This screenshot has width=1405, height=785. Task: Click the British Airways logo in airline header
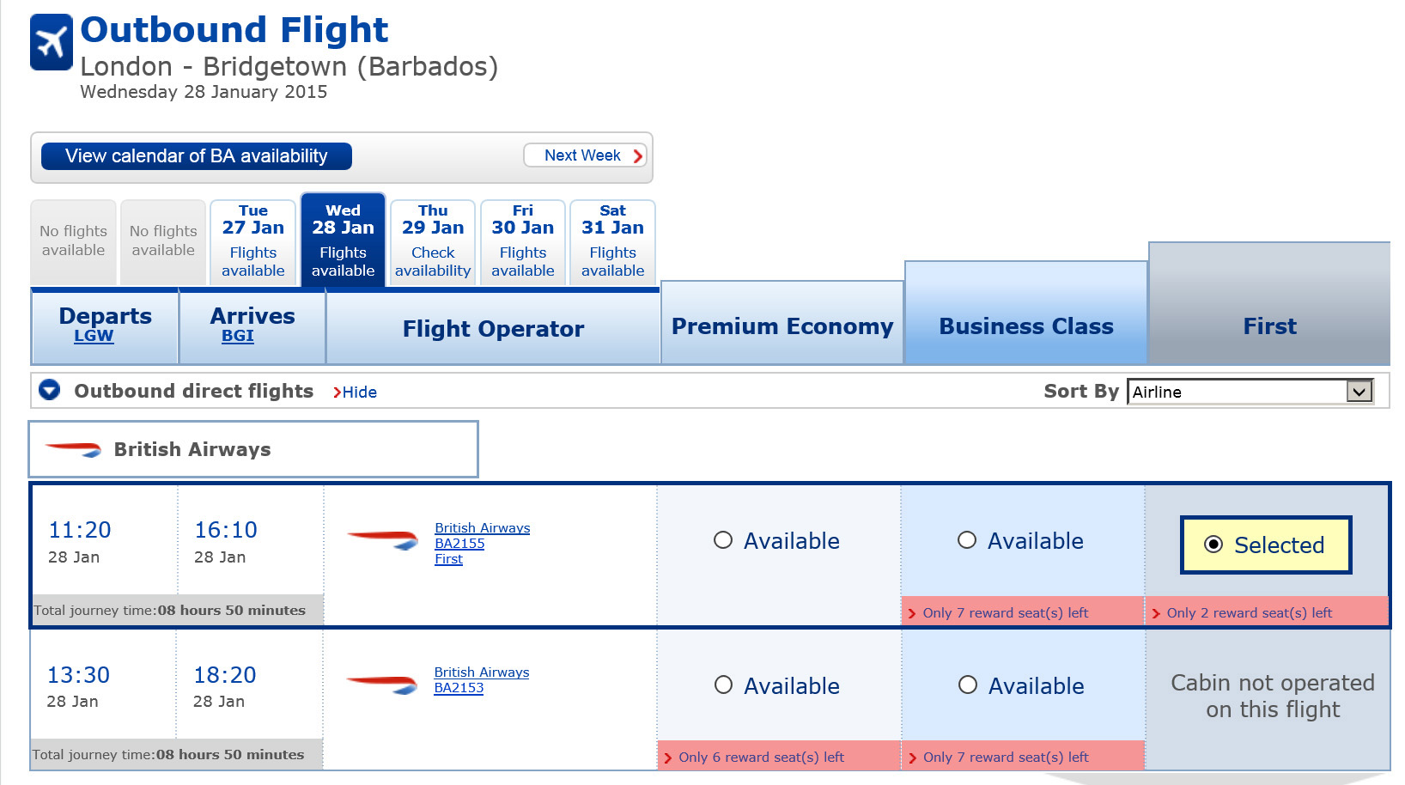[x=73, y=449]
